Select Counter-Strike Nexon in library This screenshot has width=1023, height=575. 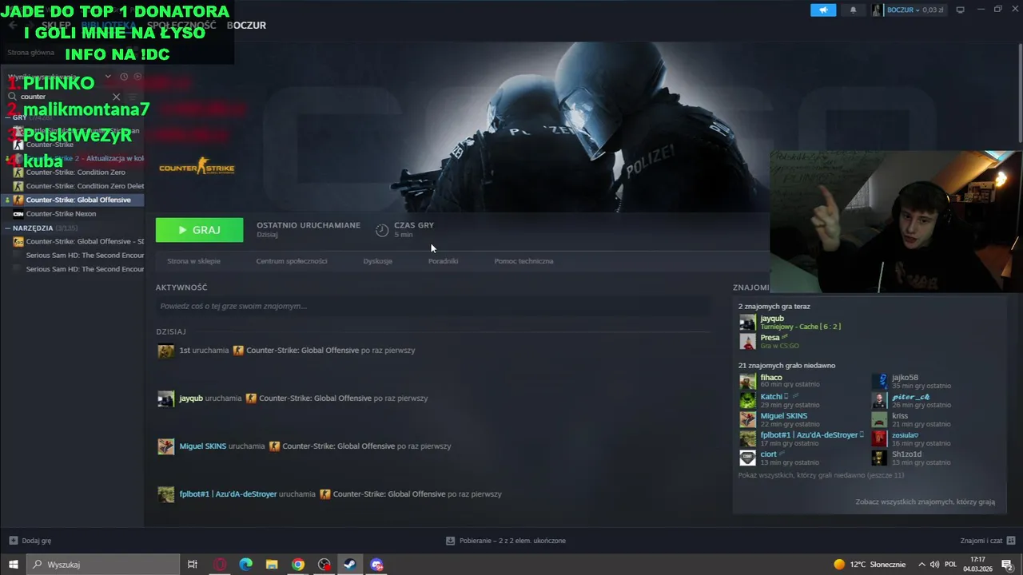tap(61, 214)
